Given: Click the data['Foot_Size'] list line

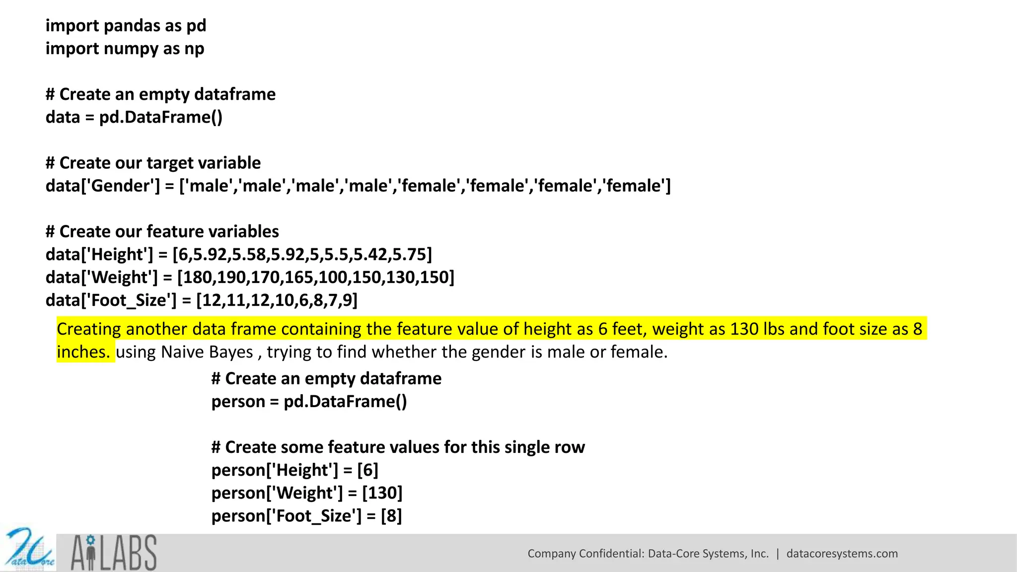Looking at the screenshot, I should [x=201, y=300].
